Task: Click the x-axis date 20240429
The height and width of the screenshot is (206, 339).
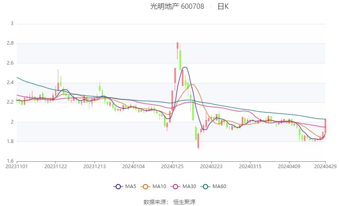Action: click(325, 167)
